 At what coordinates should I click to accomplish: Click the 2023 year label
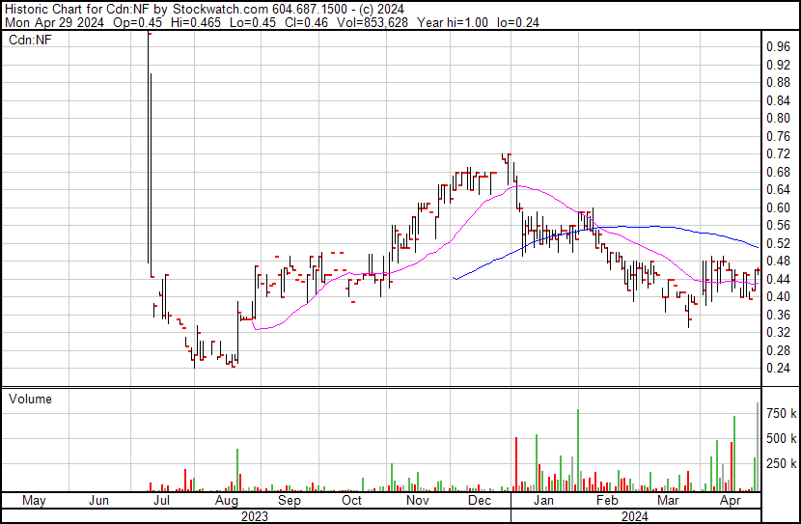pos(255,516)
